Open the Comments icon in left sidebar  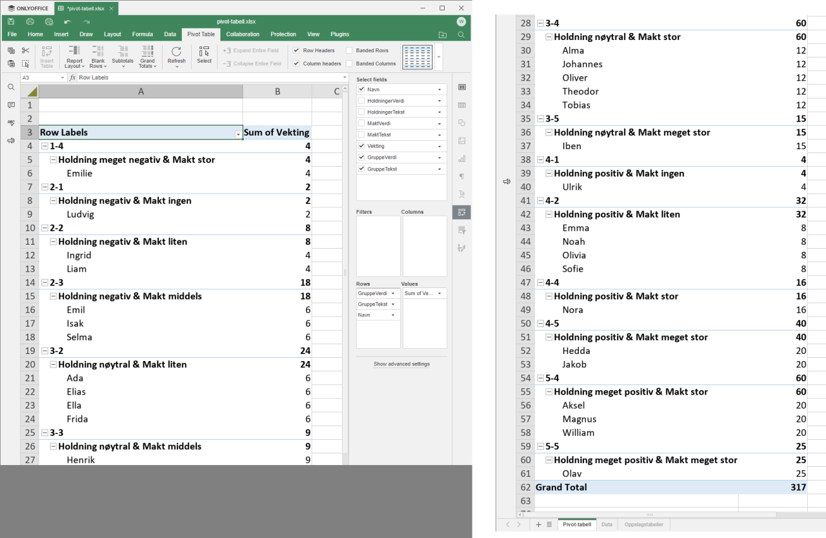click(11, 105)
